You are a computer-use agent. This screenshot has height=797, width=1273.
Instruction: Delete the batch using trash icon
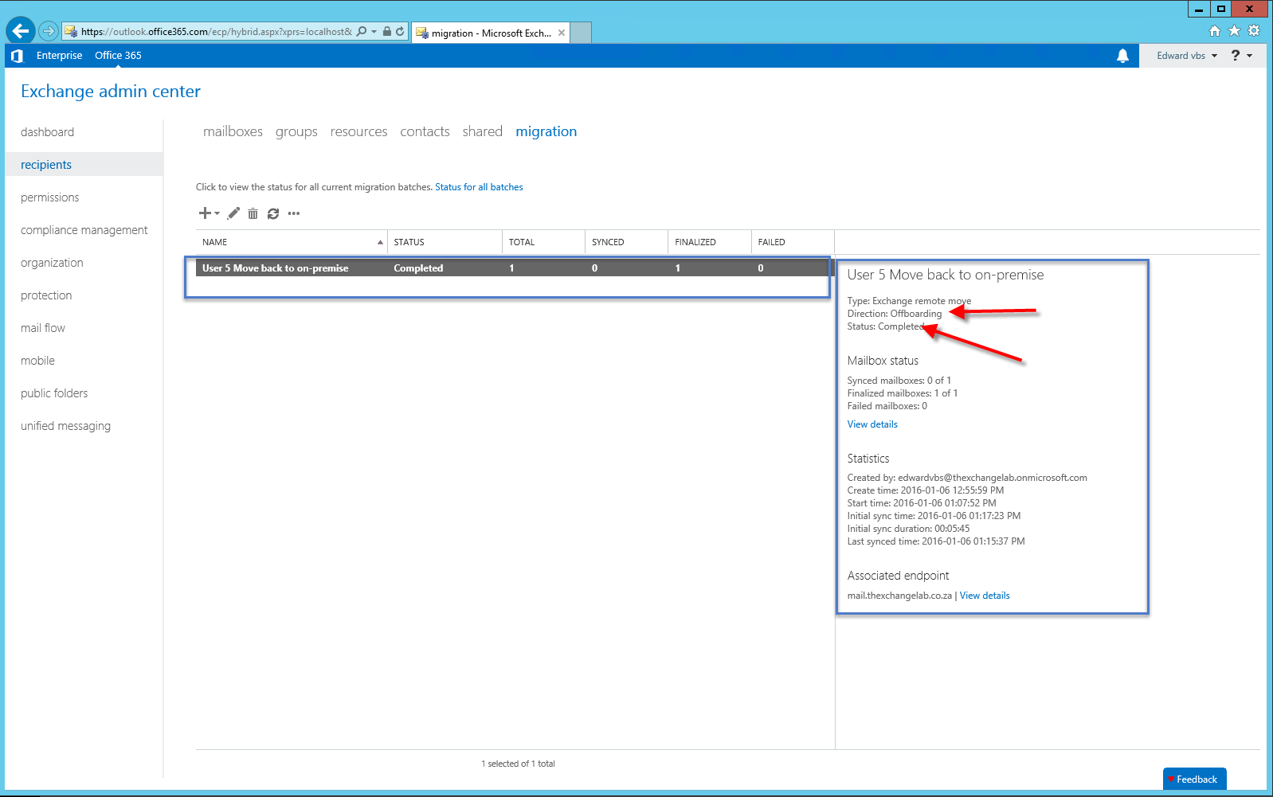[253, 213]
